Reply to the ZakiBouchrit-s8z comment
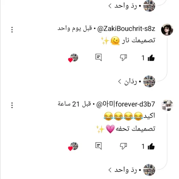The height and width of the screenshot is (179, 179). tap(98, 57)
